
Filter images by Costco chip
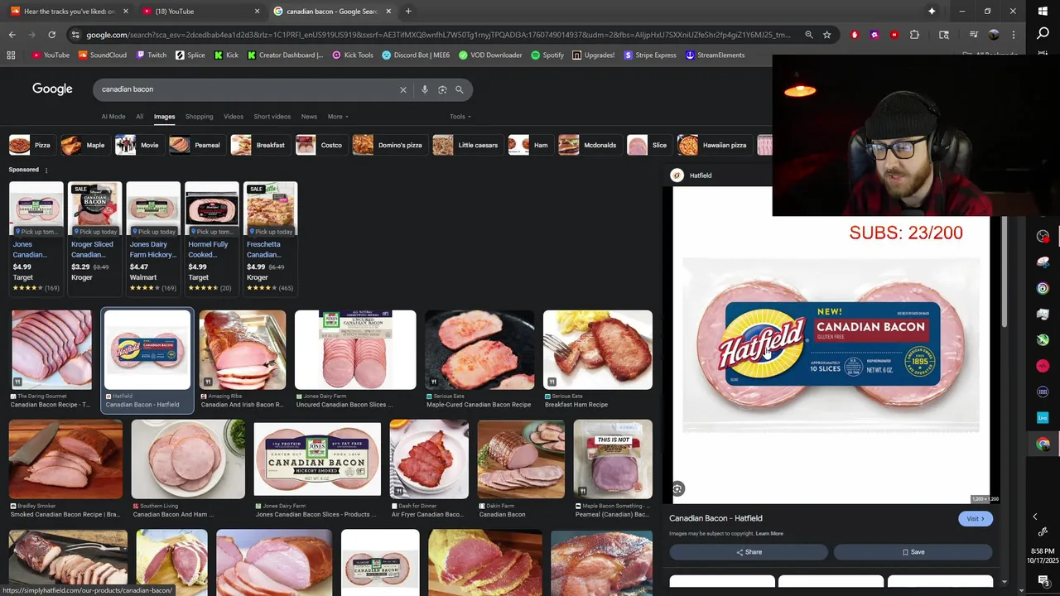(x=320, y=145)
